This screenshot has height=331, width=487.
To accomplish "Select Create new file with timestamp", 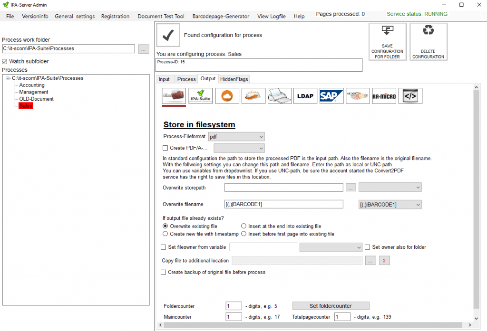I will pos(166,234).
